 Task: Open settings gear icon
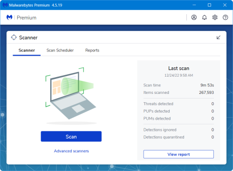coord(215,17)
